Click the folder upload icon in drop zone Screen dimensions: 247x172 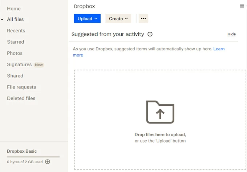tap(160, 112)
